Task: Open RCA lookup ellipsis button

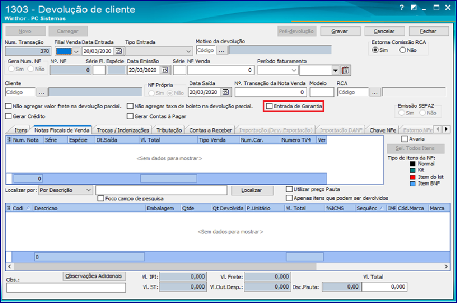Action: pyautogui.click(x=375, y=93)
